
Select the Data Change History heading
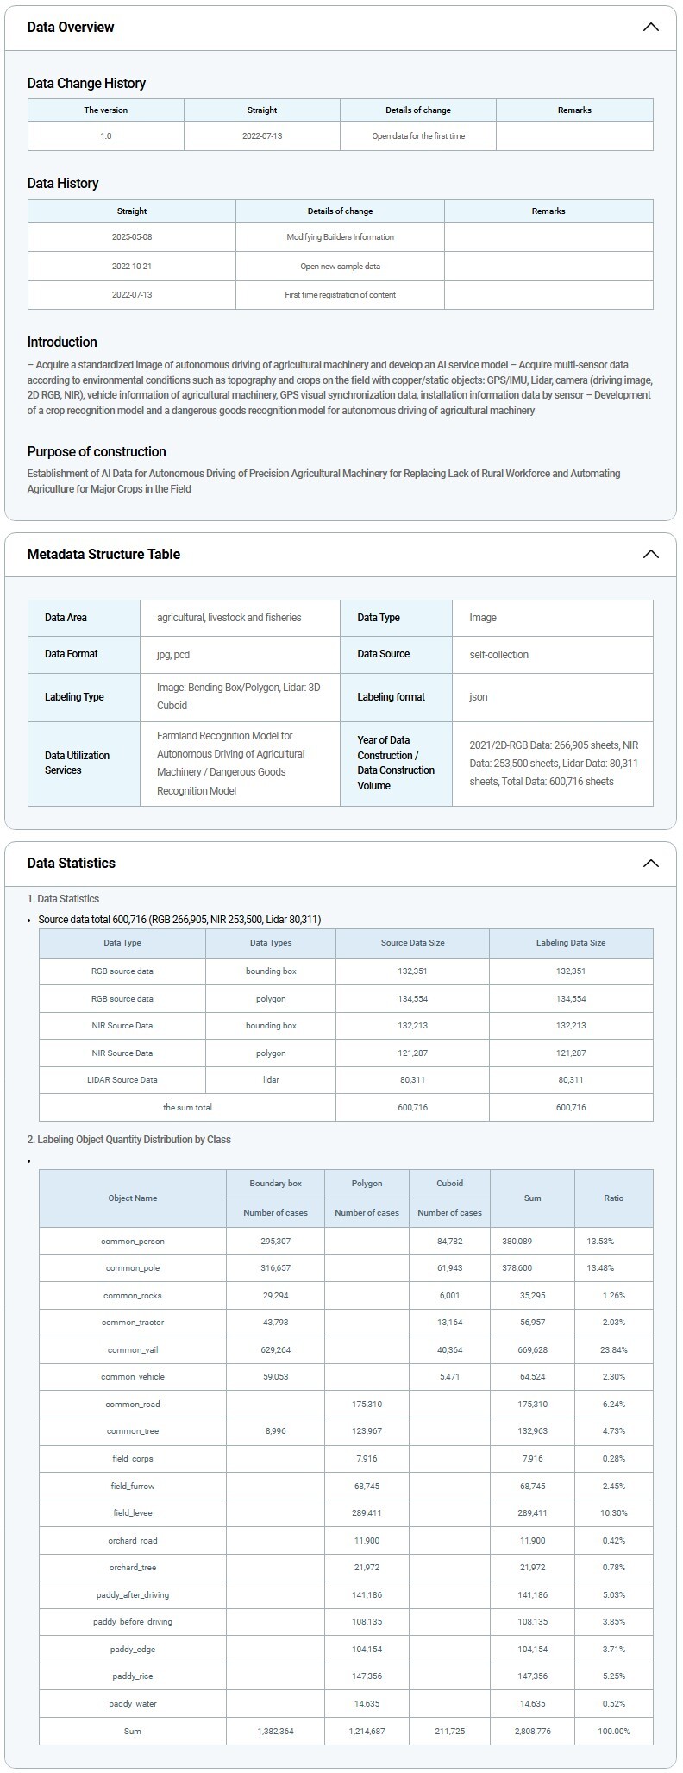tap(86, 84)
